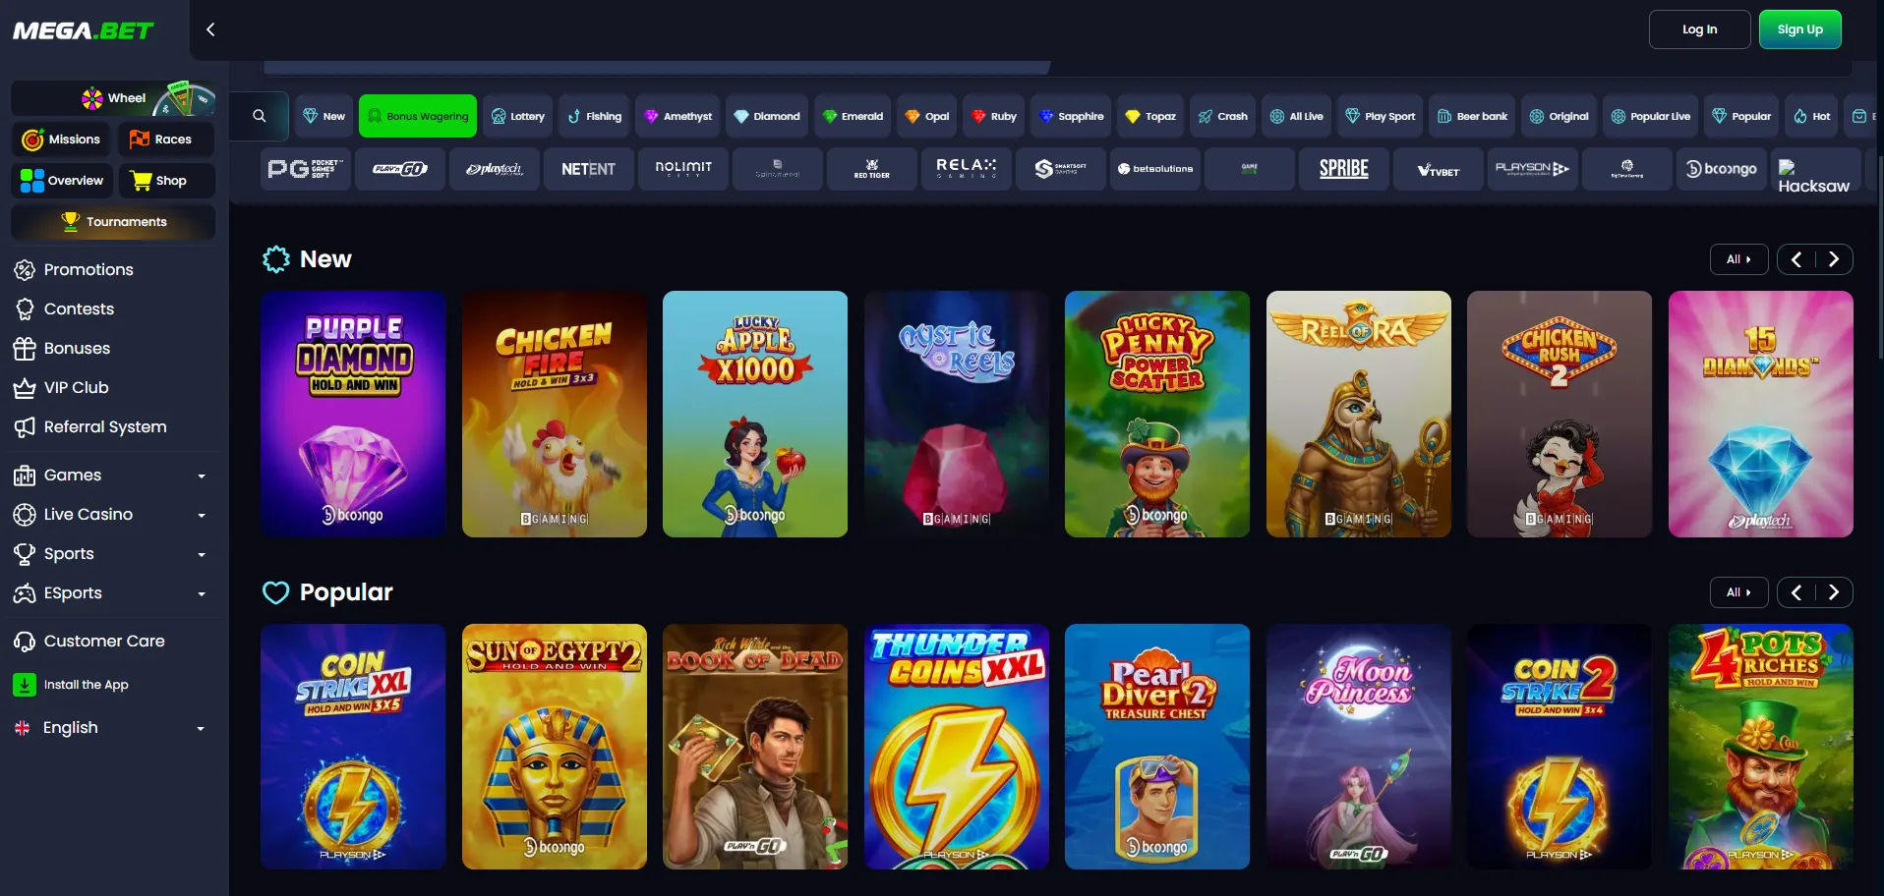Screen dimensions: 1884x896
Task: Filter by Red Tiger provider
Action: click(x=871, y=169)
